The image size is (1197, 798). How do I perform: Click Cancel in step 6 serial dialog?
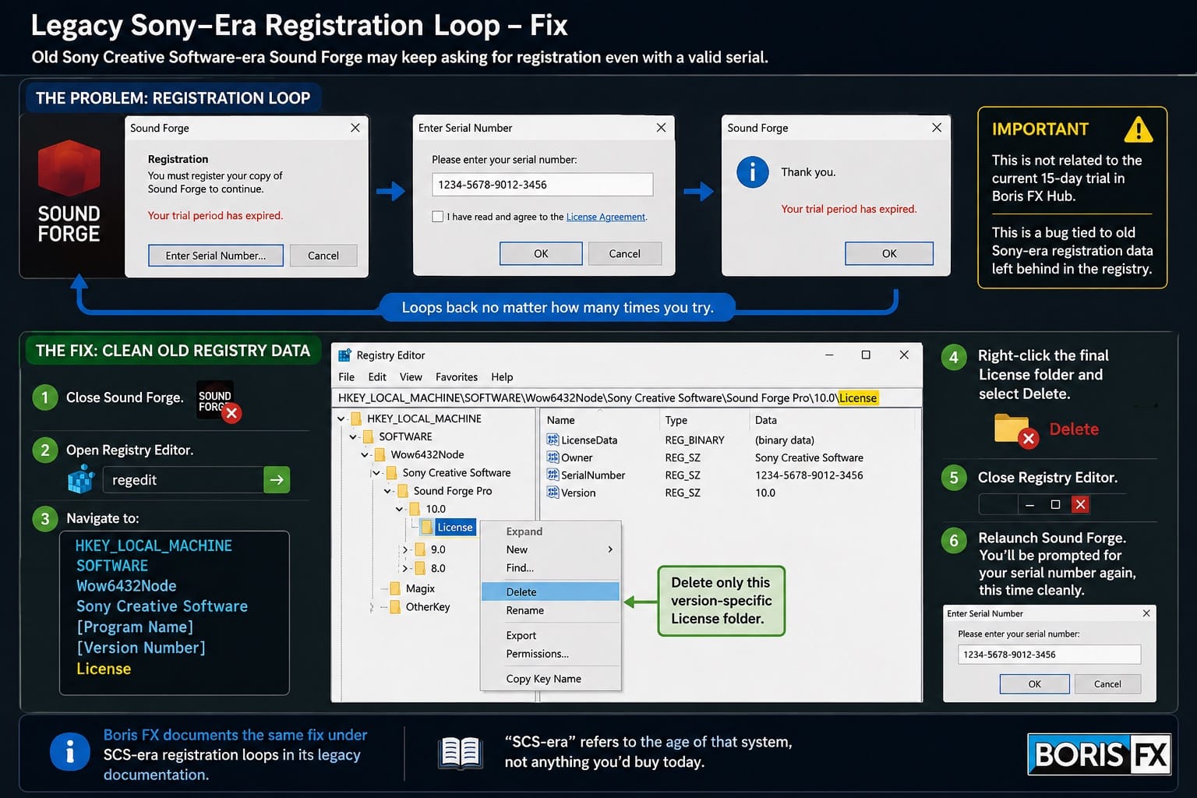pos(1107,684)
